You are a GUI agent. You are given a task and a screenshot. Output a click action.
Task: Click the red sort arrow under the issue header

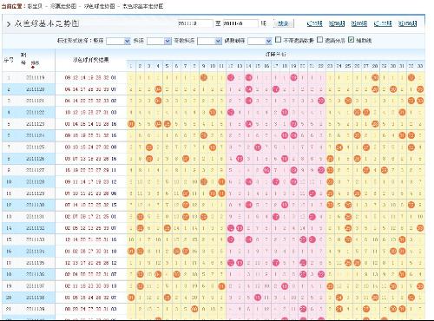[33, 67]
